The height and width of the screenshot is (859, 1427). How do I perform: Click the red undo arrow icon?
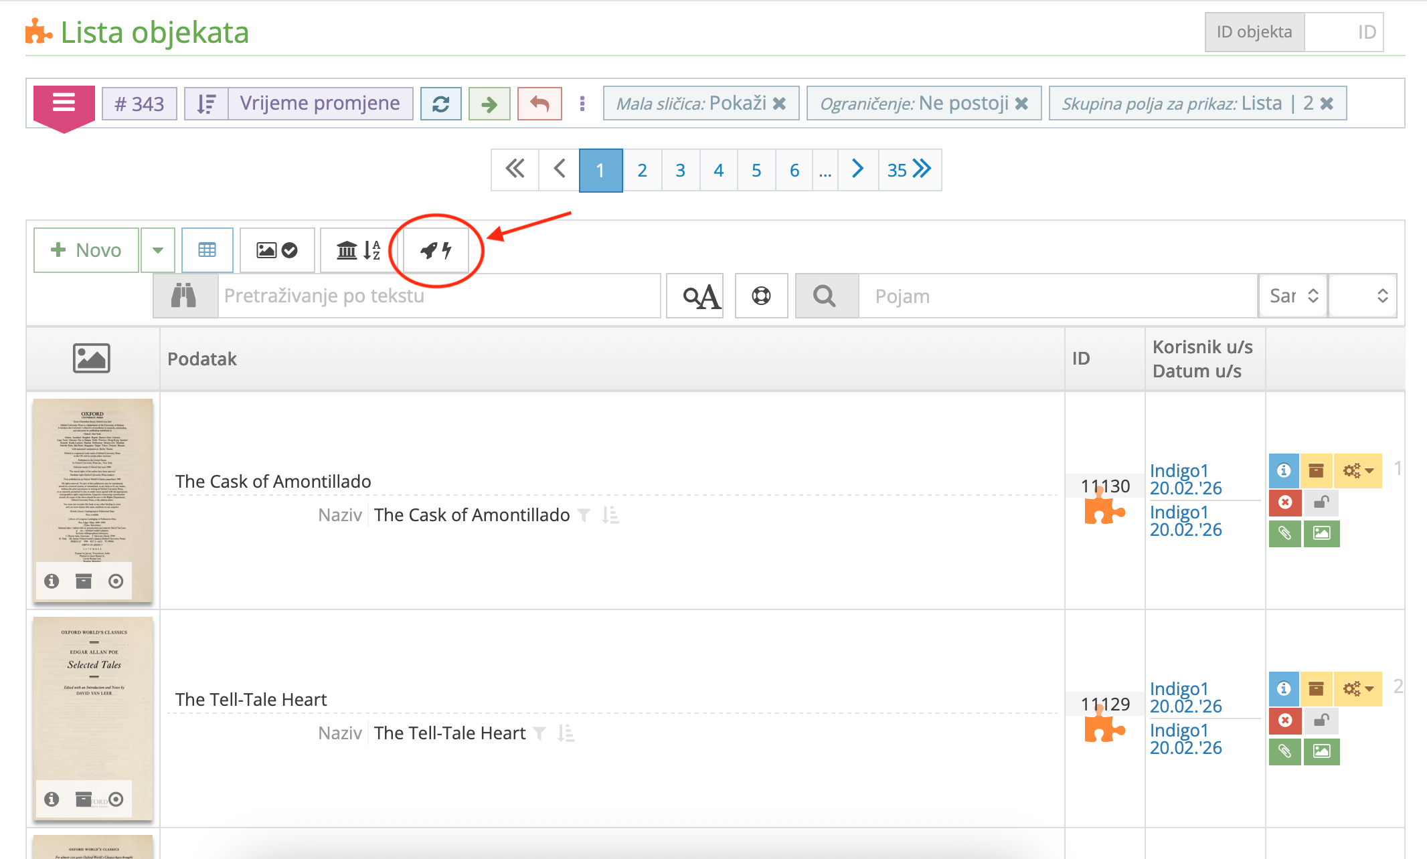coord(539,103)
